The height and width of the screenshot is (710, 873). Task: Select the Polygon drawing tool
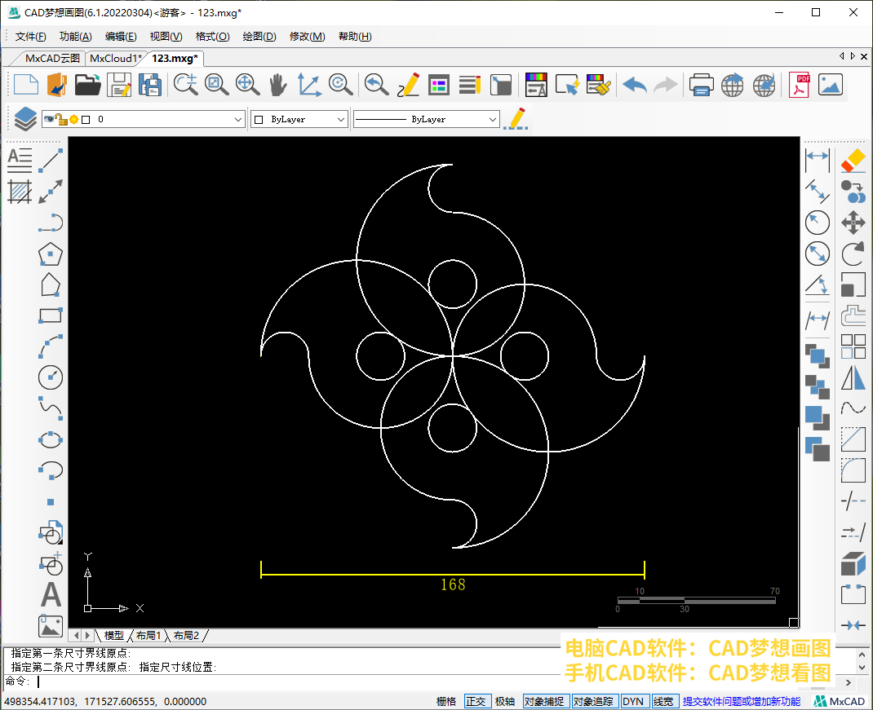click(x=51, y=254)
